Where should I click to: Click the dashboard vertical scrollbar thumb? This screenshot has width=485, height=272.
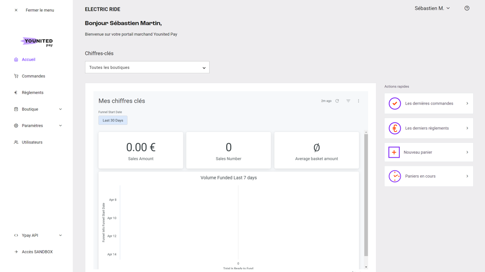(366, 195)
